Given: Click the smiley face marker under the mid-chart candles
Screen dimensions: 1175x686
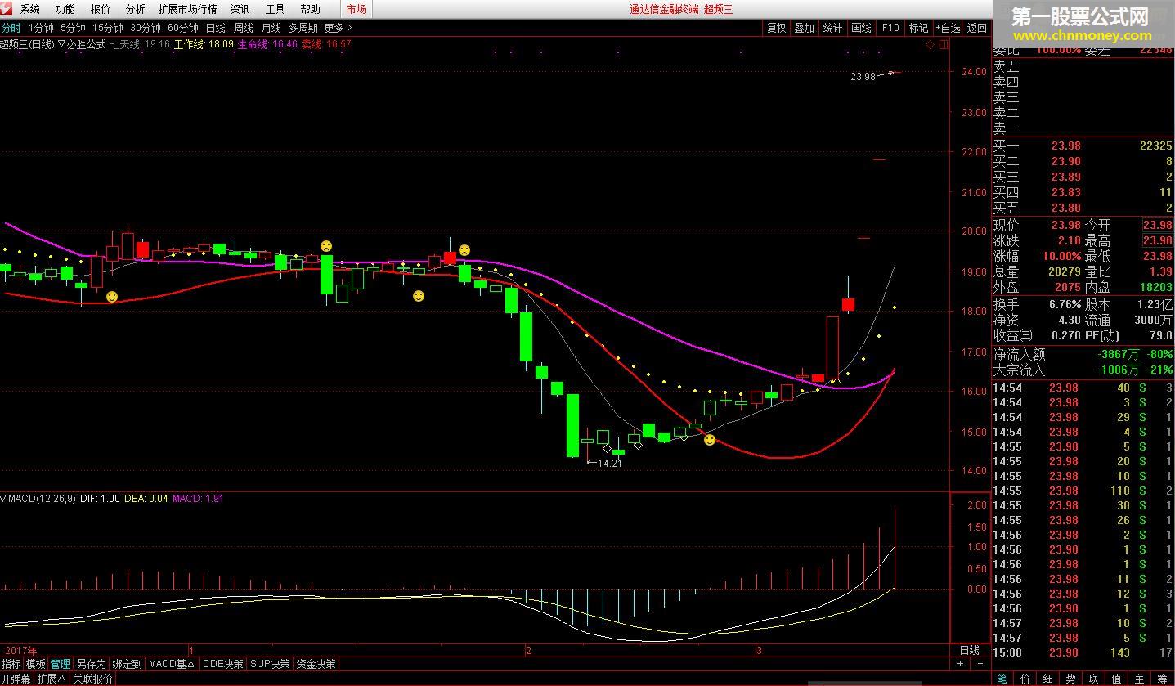Looking at the screenshot, I should (419, 295).
